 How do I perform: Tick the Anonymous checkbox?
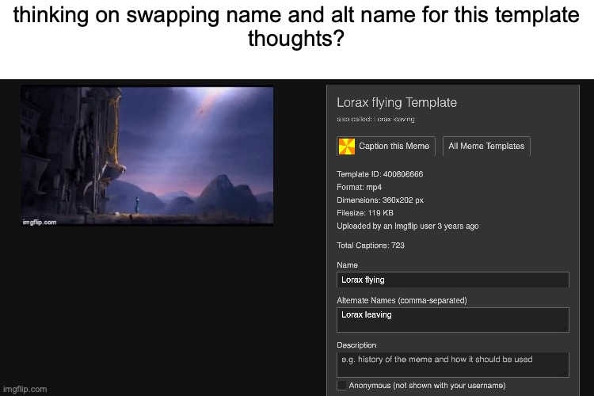[341, 386]
